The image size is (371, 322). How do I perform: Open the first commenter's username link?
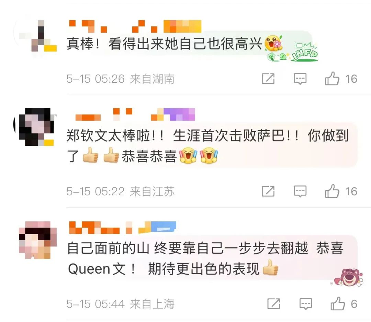pos(135,26)
